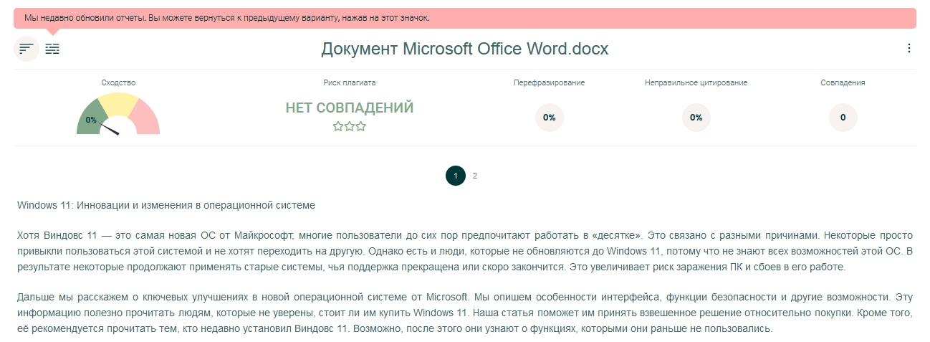Click the Сходство label
Viewport: 930px width, 342px height.
118,82
